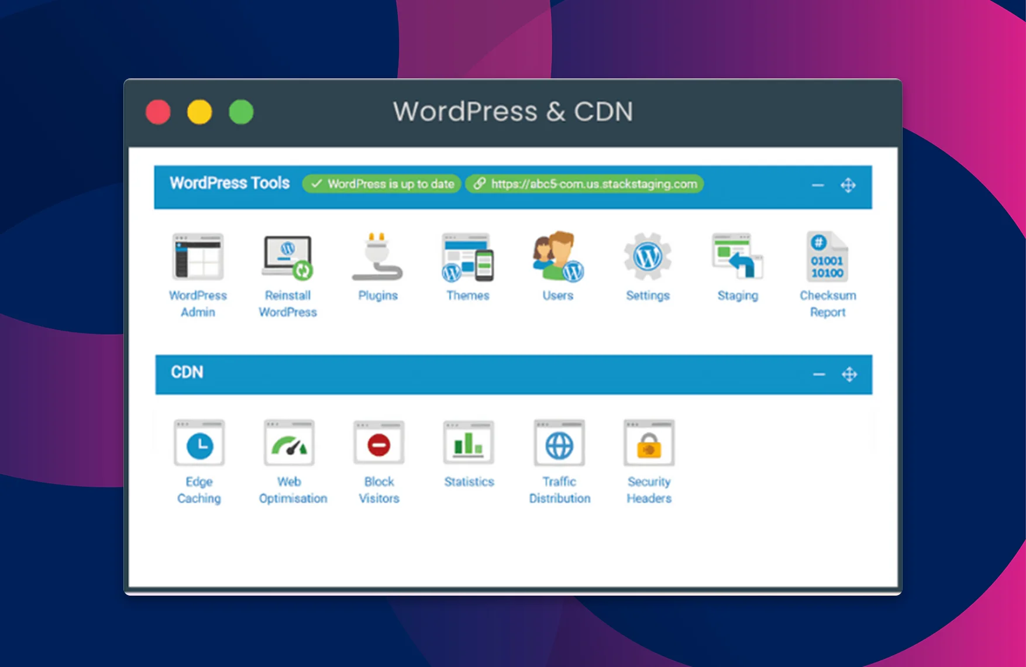The width and height of the screenshot is (1026, 667).
Task: Click the 'Traffic Distribution' text label
Action: (x=560, y=490)
